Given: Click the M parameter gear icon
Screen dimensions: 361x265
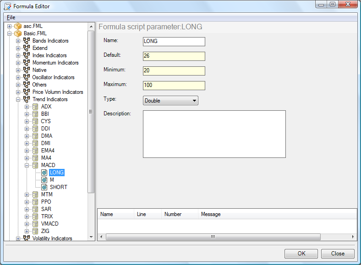Looking at the screenshot, I should pyautogui.click(x=44, y=180).
